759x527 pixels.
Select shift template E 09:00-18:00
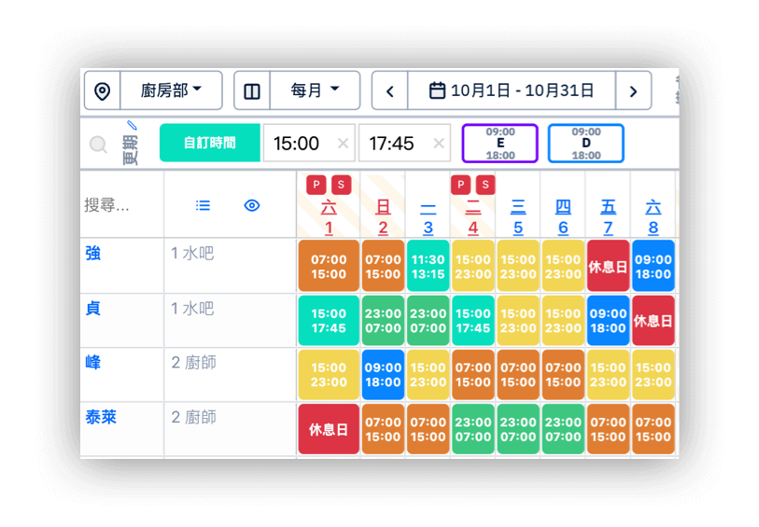pyautogui.click(x=500, y=143)
